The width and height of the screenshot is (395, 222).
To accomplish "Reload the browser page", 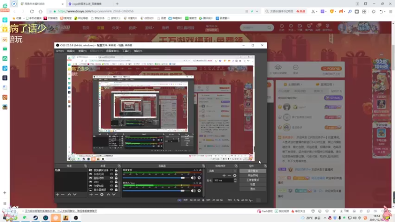I will [32, 11].
